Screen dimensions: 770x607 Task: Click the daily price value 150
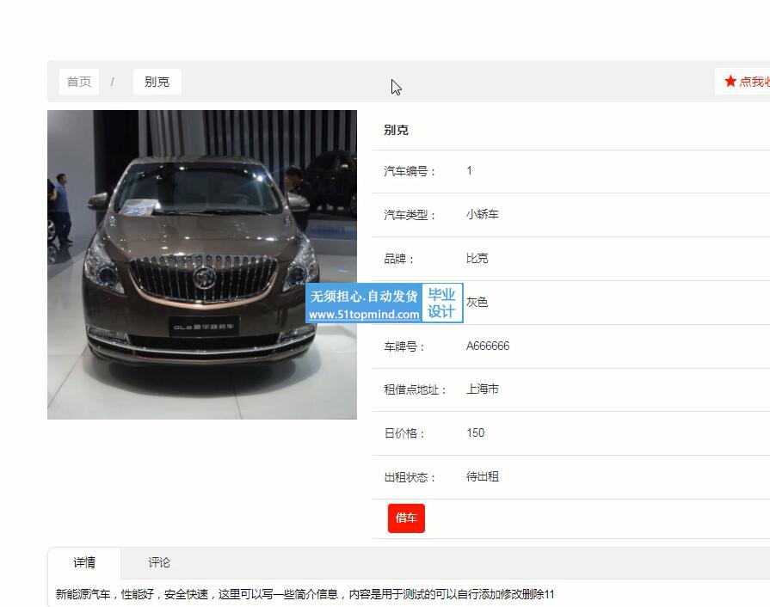pos(476,432)
